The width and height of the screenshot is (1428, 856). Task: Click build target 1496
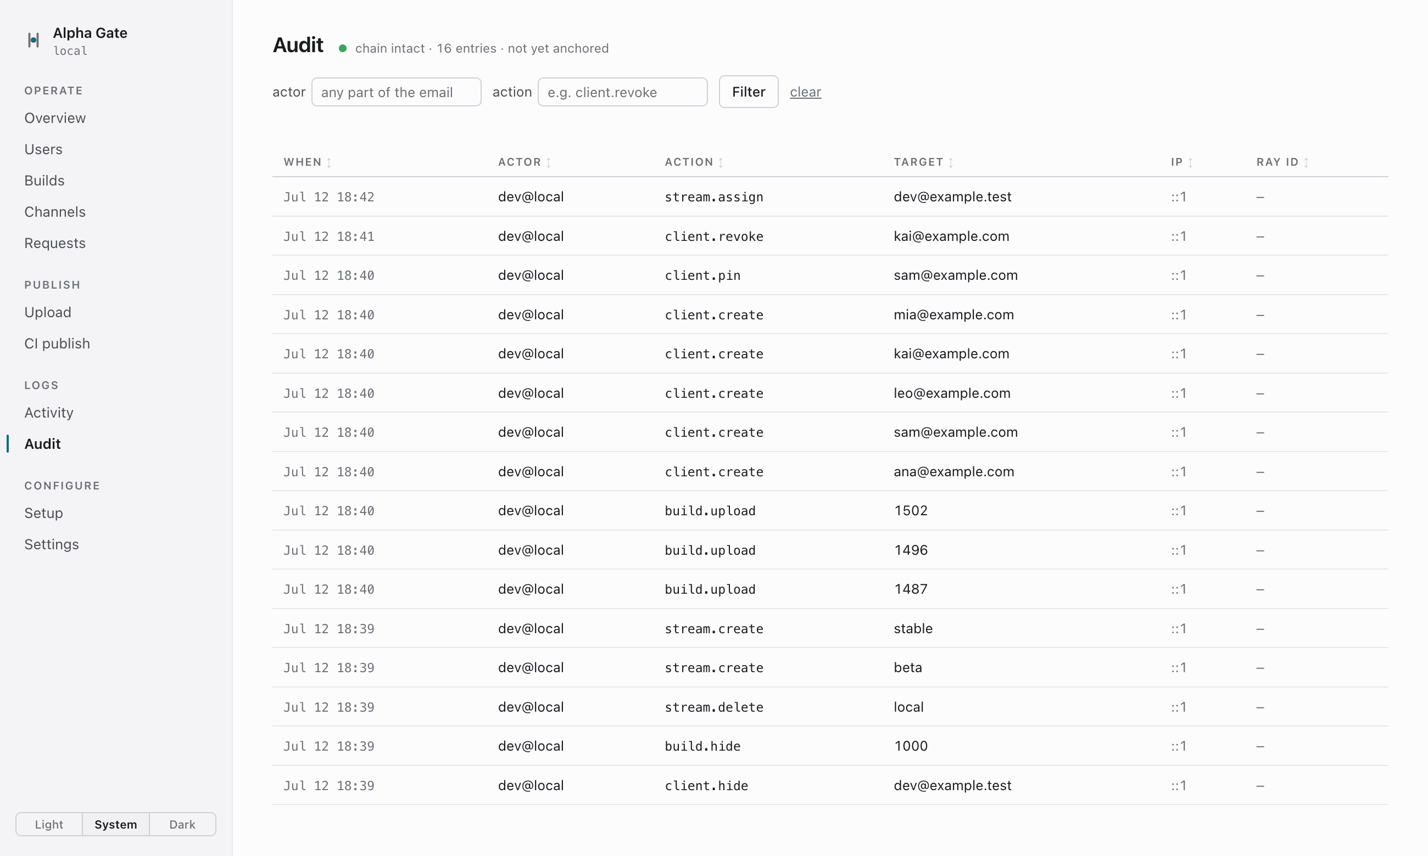911,550
